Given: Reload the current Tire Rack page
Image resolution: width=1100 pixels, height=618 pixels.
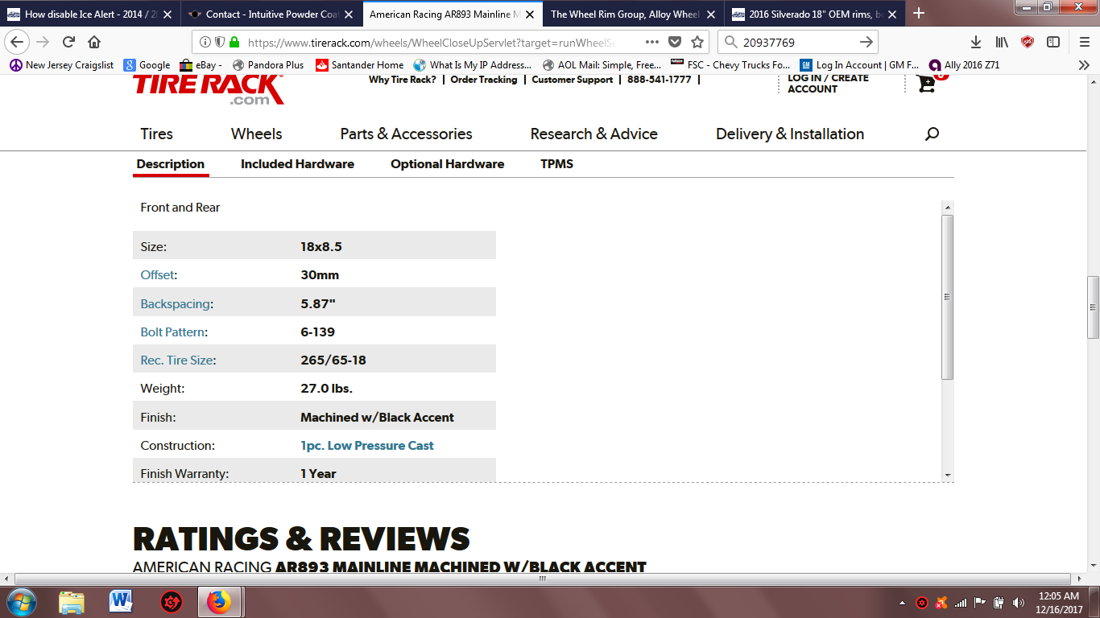Looking at the screenshot, I should (69, 42).
